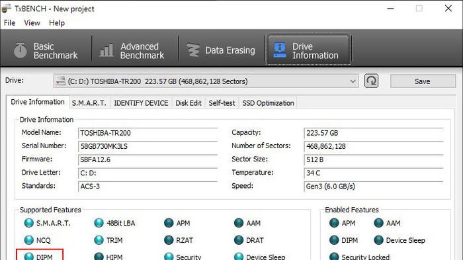The width and height of the screenshot is (463, 260).
Task: Click the Number of Sectors field 468,862,128
Action: 374,146
